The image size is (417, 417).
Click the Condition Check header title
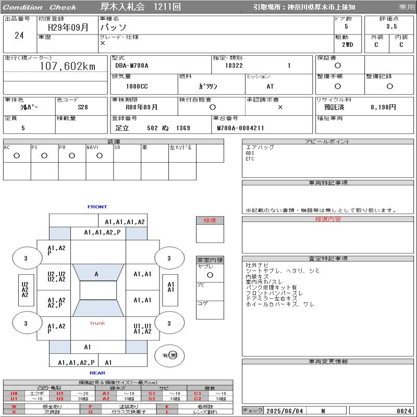coord(40,7)
